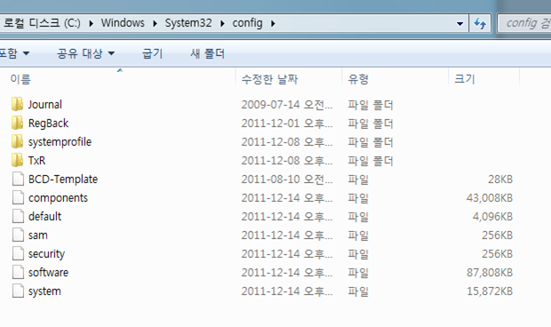Viewport: 551px width, 327px height.
Task: Select the default file icon
Action: pos(18,216)
